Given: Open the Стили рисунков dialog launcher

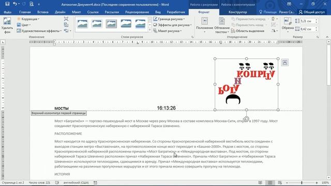Looking at the screenshot, I should [192, 37].
